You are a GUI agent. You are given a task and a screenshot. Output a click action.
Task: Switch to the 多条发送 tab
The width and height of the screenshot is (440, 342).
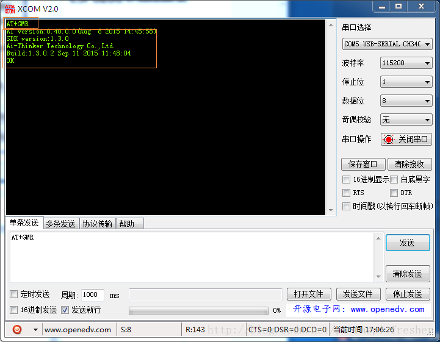point(61,224)
